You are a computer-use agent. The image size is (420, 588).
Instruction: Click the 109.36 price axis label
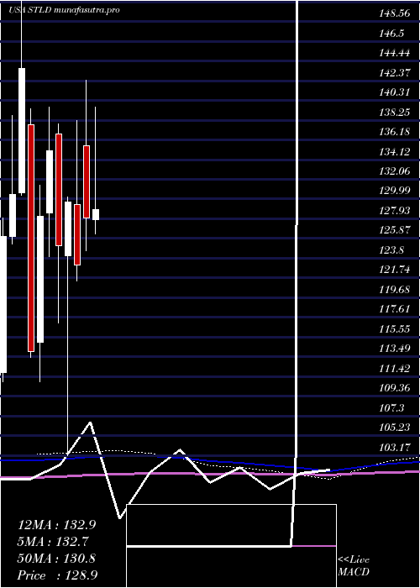395,388
